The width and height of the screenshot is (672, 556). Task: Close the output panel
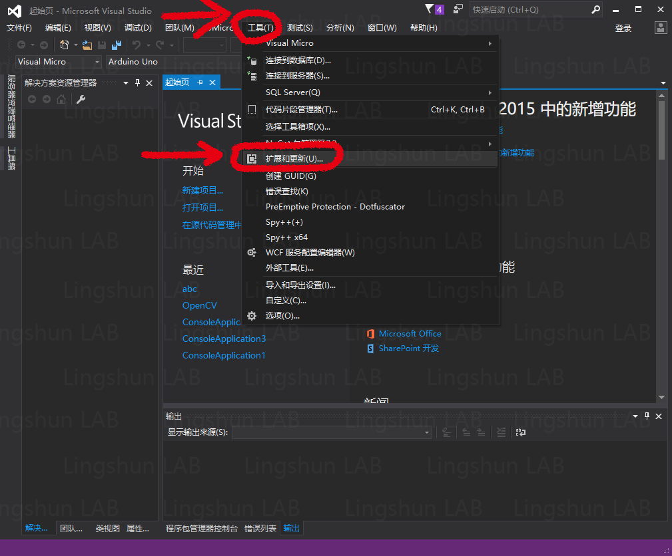click(x=659, y=416)
